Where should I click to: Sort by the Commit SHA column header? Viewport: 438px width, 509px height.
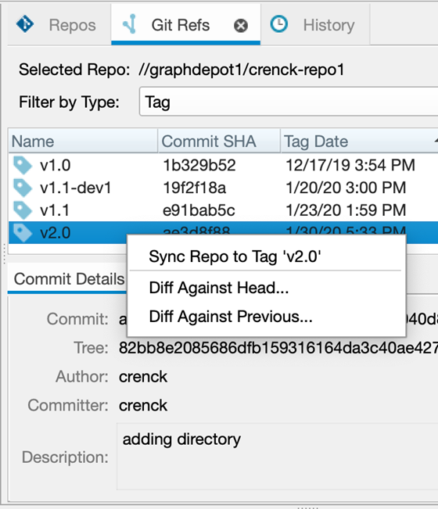(x=219, y=142)
